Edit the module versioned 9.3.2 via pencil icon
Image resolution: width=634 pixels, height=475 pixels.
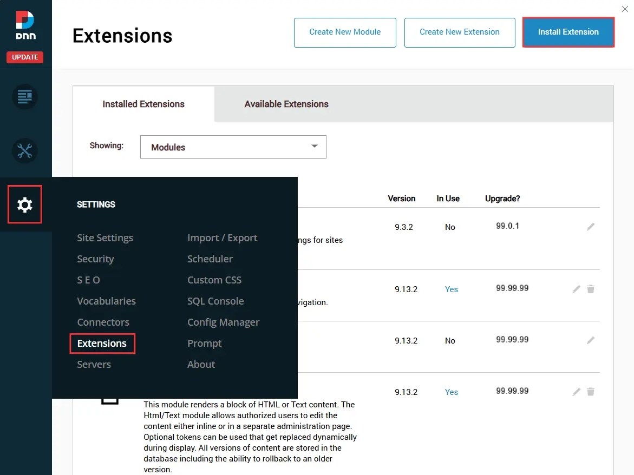coord(591,227)
